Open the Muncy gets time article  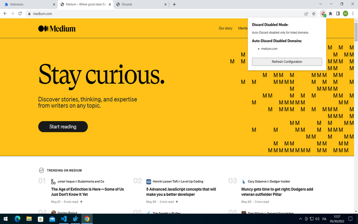click(x=277, y=192)
